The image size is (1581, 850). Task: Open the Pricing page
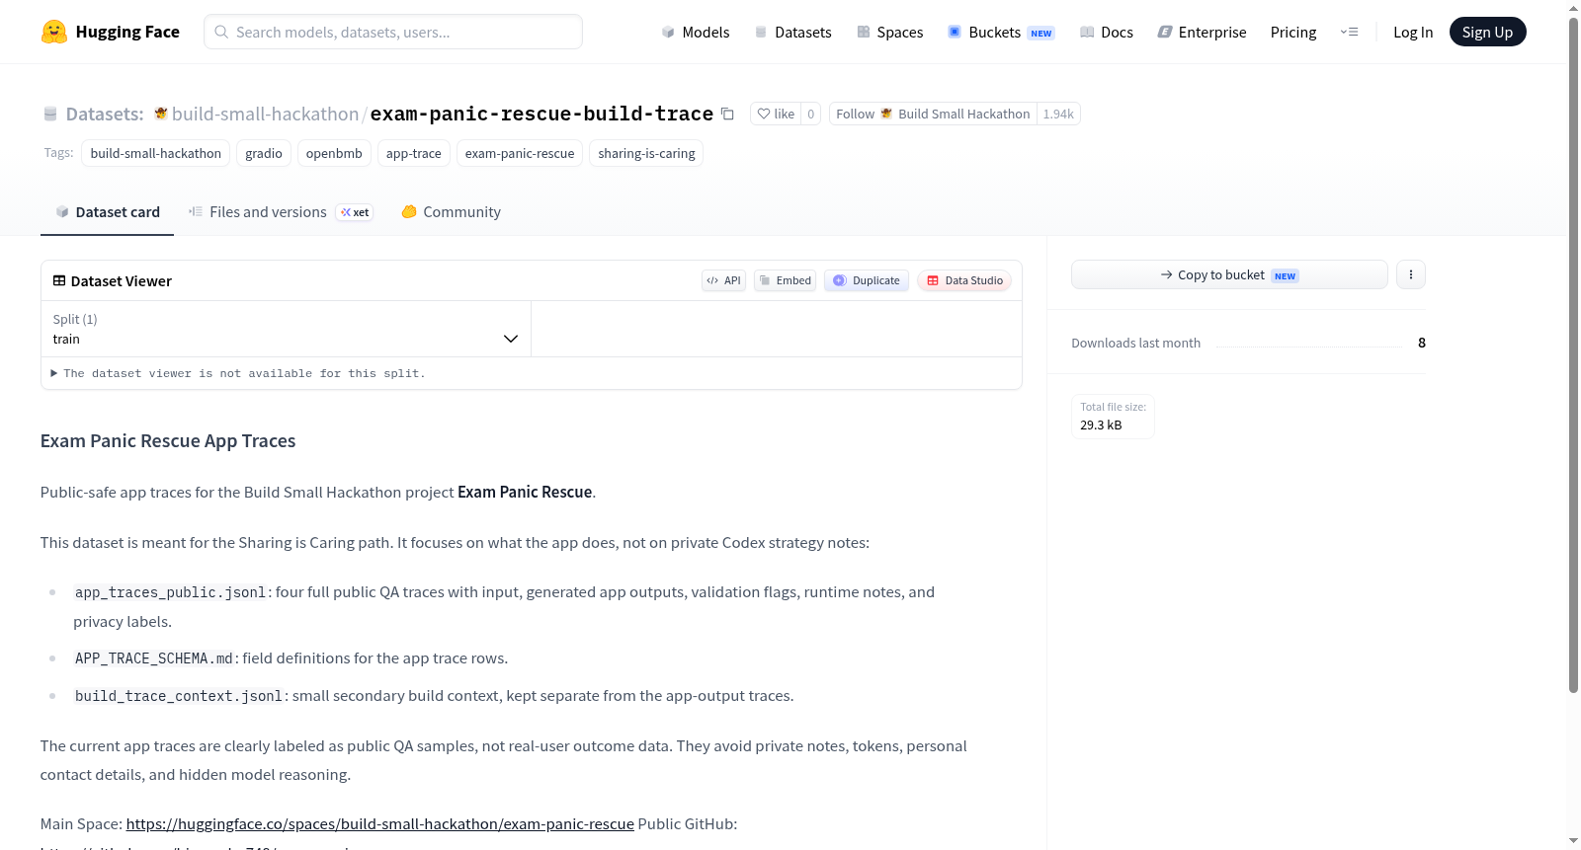[1293, 32]
